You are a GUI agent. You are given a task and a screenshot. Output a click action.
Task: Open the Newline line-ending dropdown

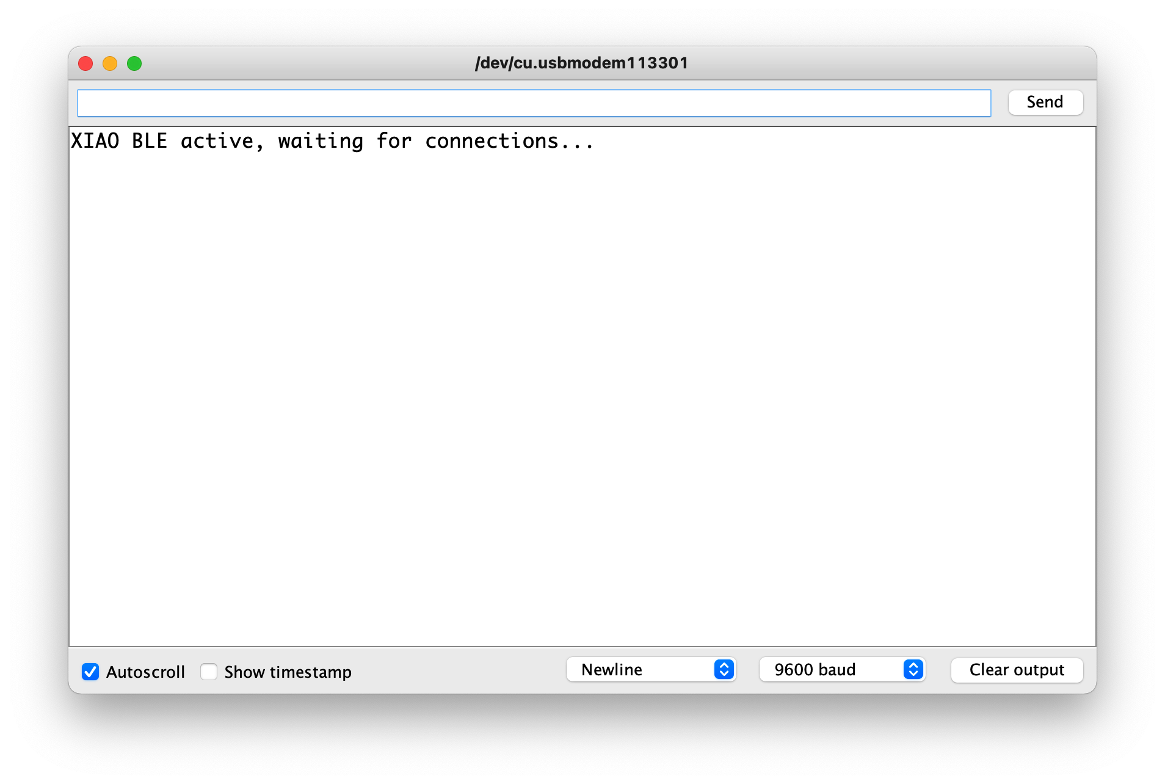pyautogui.click(x=651, y=670)
